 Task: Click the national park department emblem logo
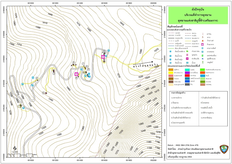click(x=224, y=149)
